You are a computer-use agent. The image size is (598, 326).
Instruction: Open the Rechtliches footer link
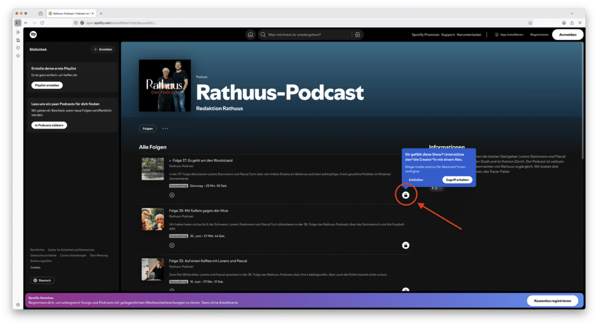pyautogui.click(x=37, y=249)
